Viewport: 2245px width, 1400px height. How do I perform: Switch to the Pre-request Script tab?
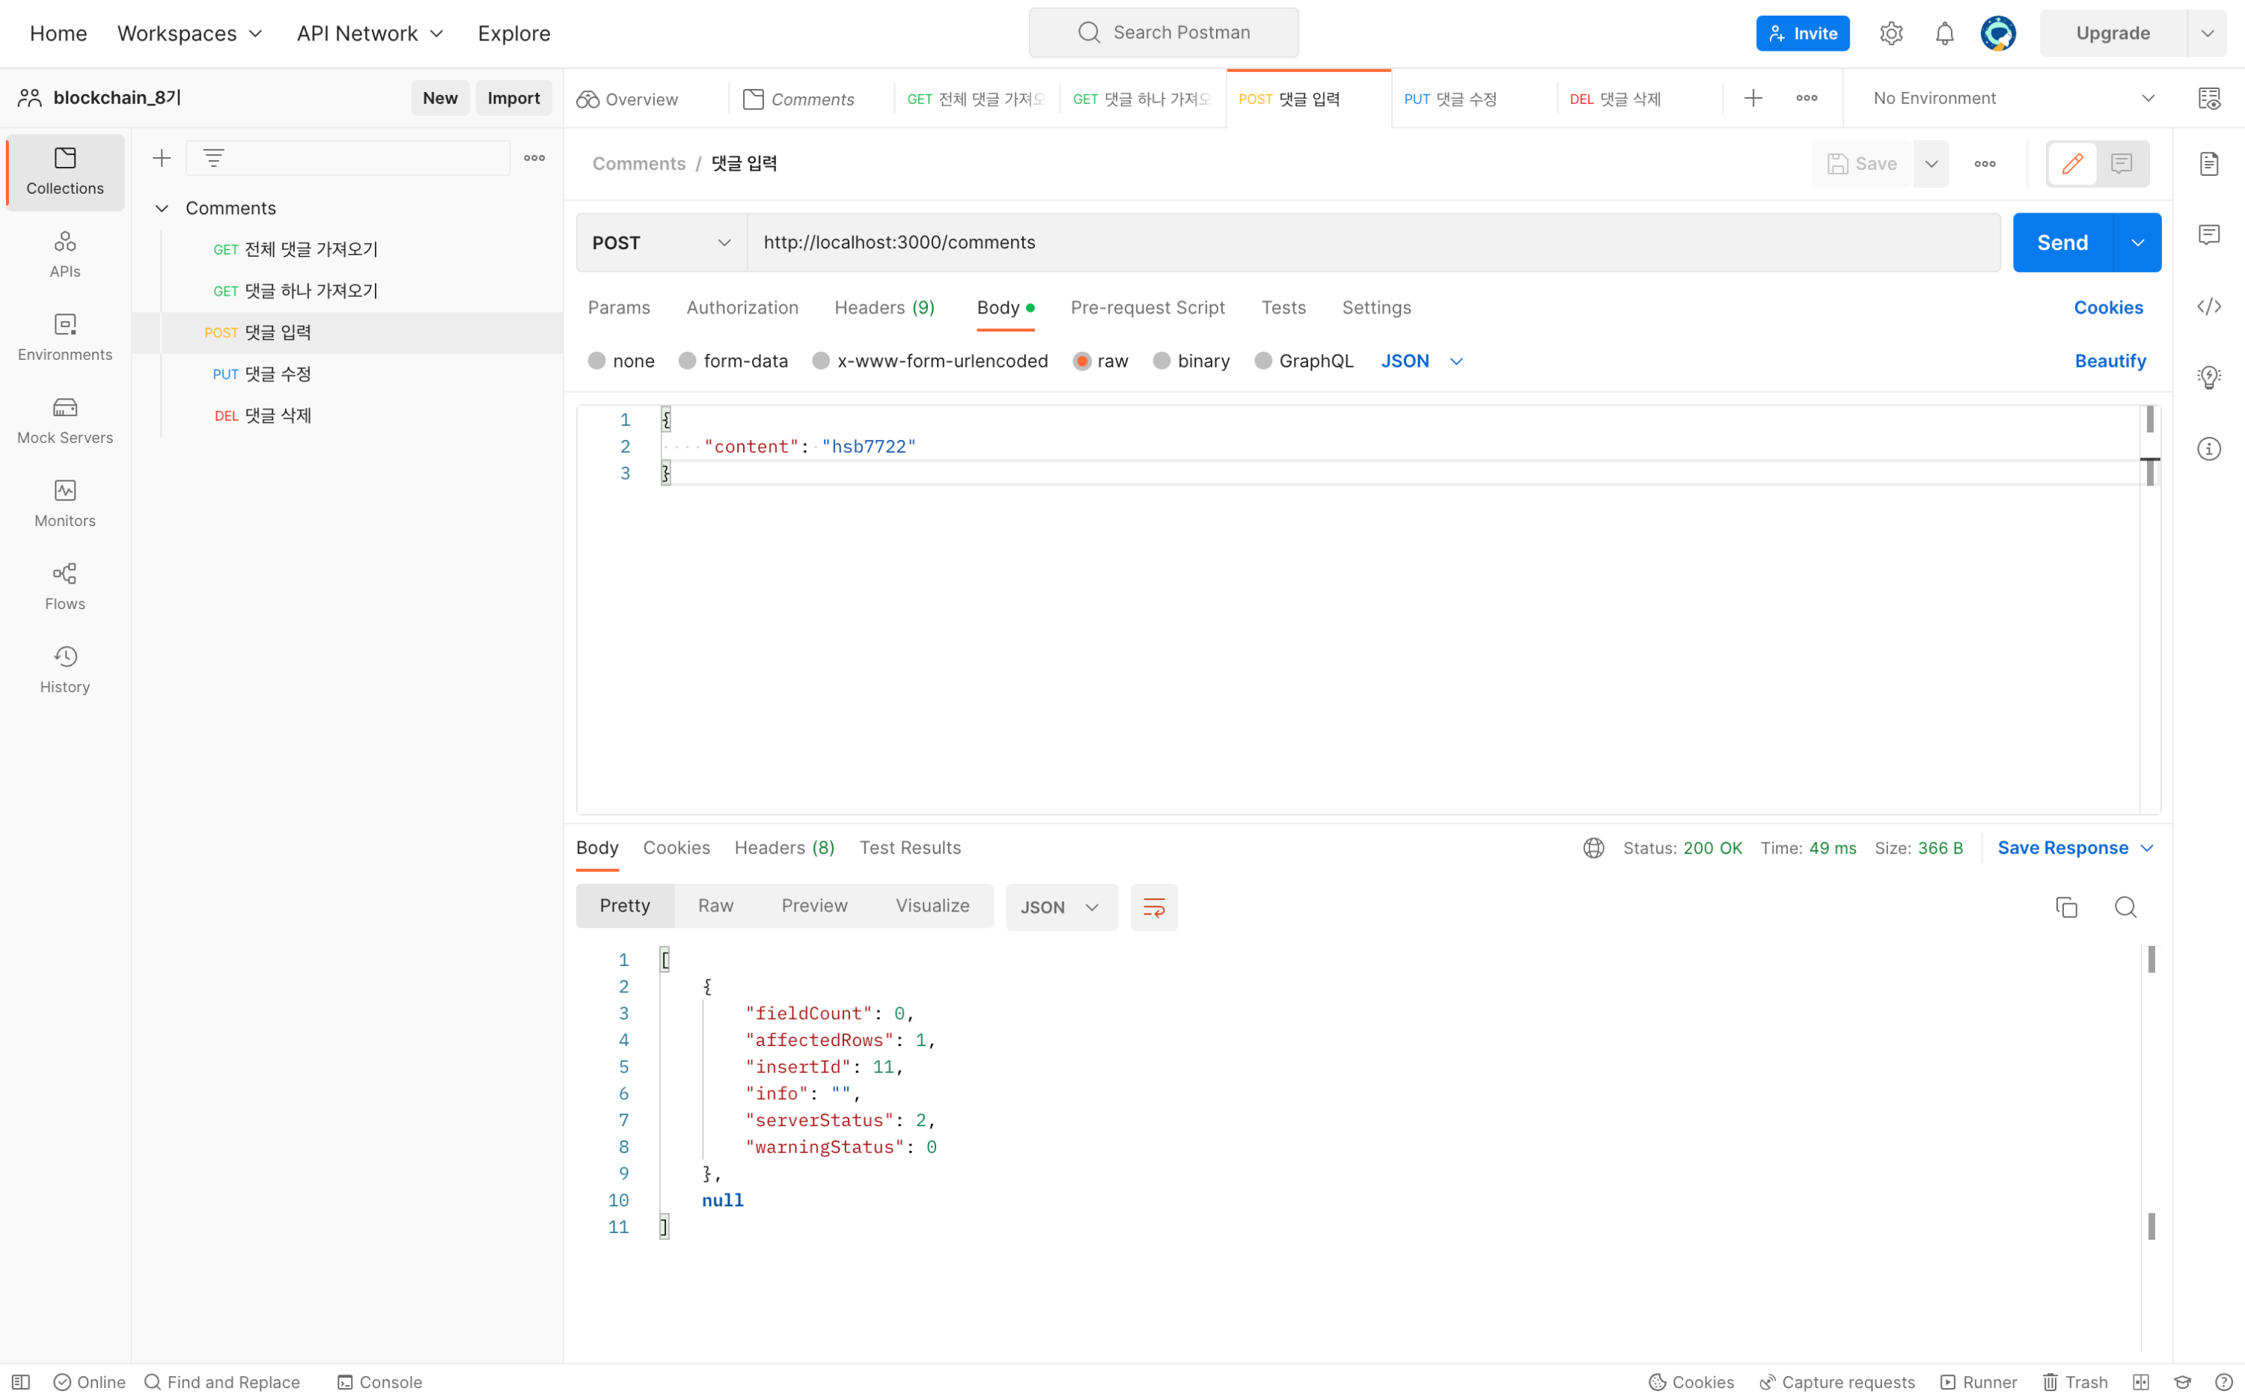pyautogui.click(x=1148, y=308)
